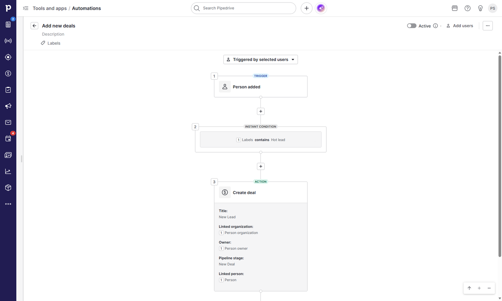Open the Deals dollar icon in sidebar
Screen dimensions: 502x301
point(8,74)
